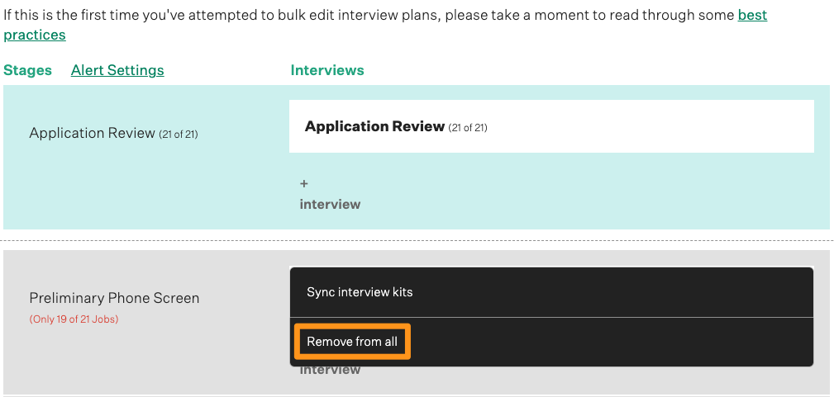
Task: Add an interview to Application Review via the interview label
Action: point(330,204)
